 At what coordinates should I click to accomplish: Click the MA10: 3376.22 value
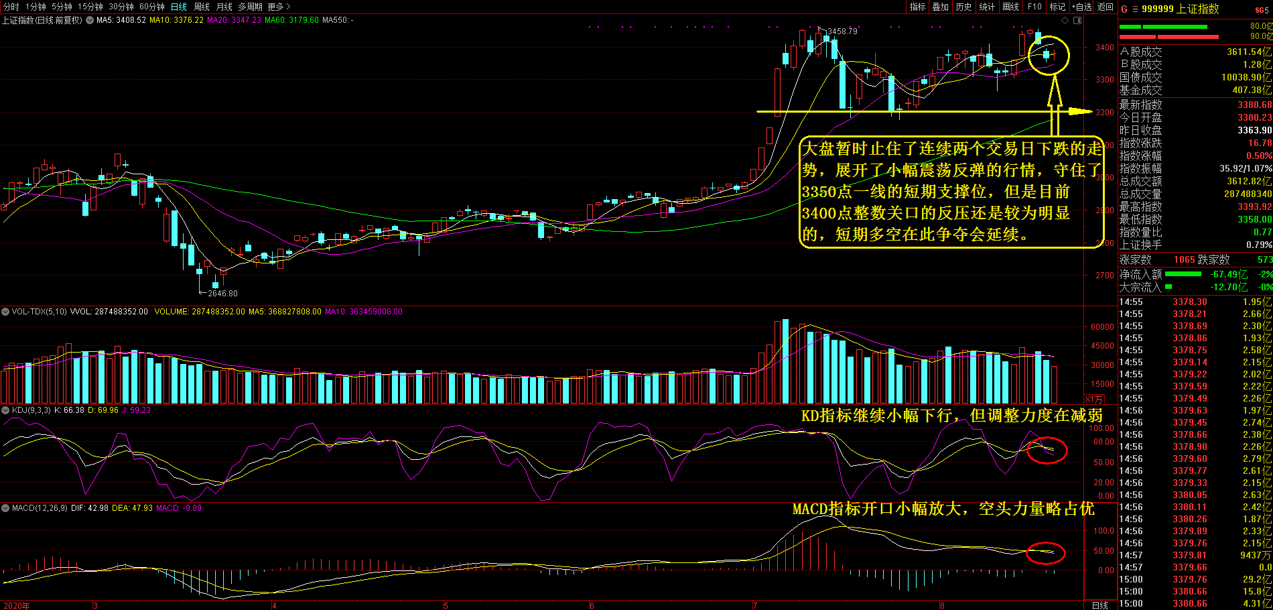point(176,20)
